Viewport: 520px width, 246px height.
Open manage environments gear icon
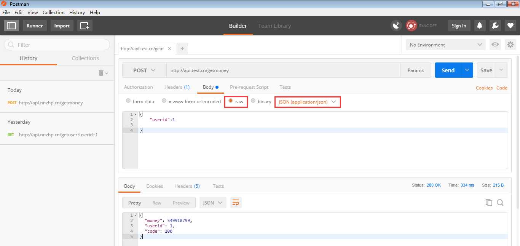point(510,45)
